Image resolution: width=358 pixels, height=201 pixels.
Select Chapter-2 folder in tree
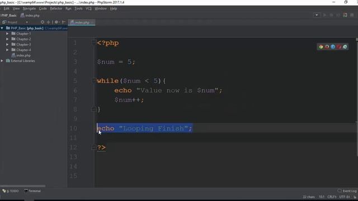(23, 39)
